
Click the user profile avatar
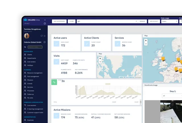[27, 36]
